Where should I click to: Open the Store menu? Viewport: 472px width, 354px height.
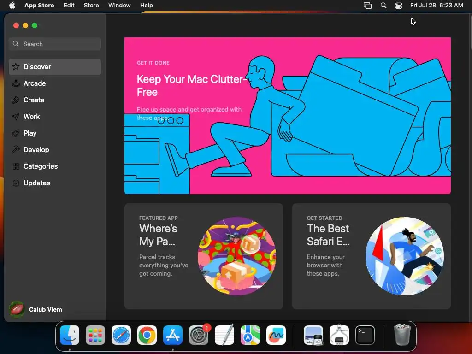coord(91,6)
